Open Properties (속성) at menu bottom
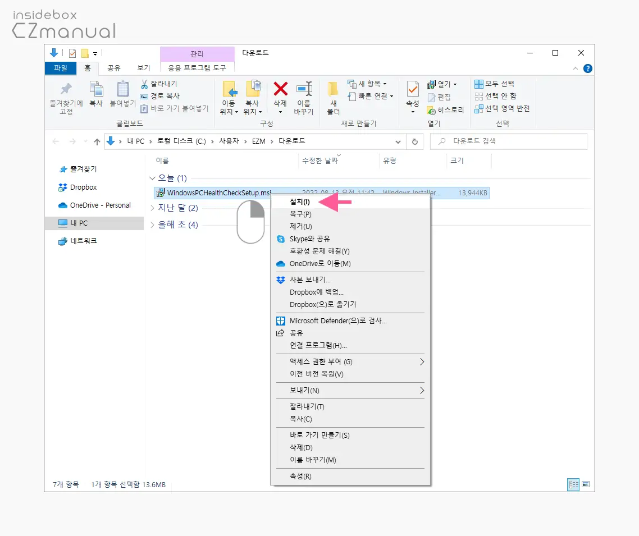Screen dimensions: 639x536 [x=350, y=477]
